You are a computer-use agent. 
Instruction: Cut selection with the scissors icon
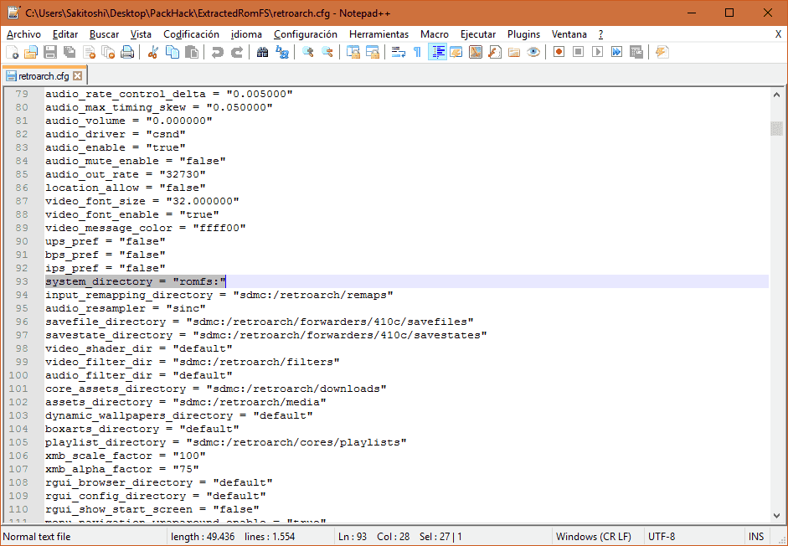pos(152,52)
